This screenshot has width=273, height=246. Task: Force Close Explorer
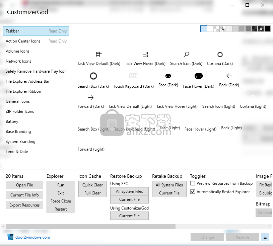coord(61,201)
